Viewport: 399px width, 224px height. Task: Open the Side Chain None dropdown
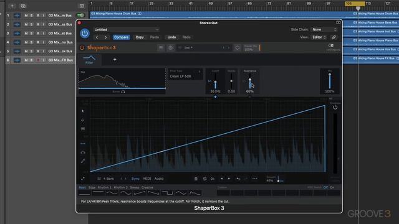click(x=324, y=29)
